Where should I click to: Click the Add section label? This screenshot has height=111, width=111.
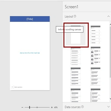tap(18, 87)
